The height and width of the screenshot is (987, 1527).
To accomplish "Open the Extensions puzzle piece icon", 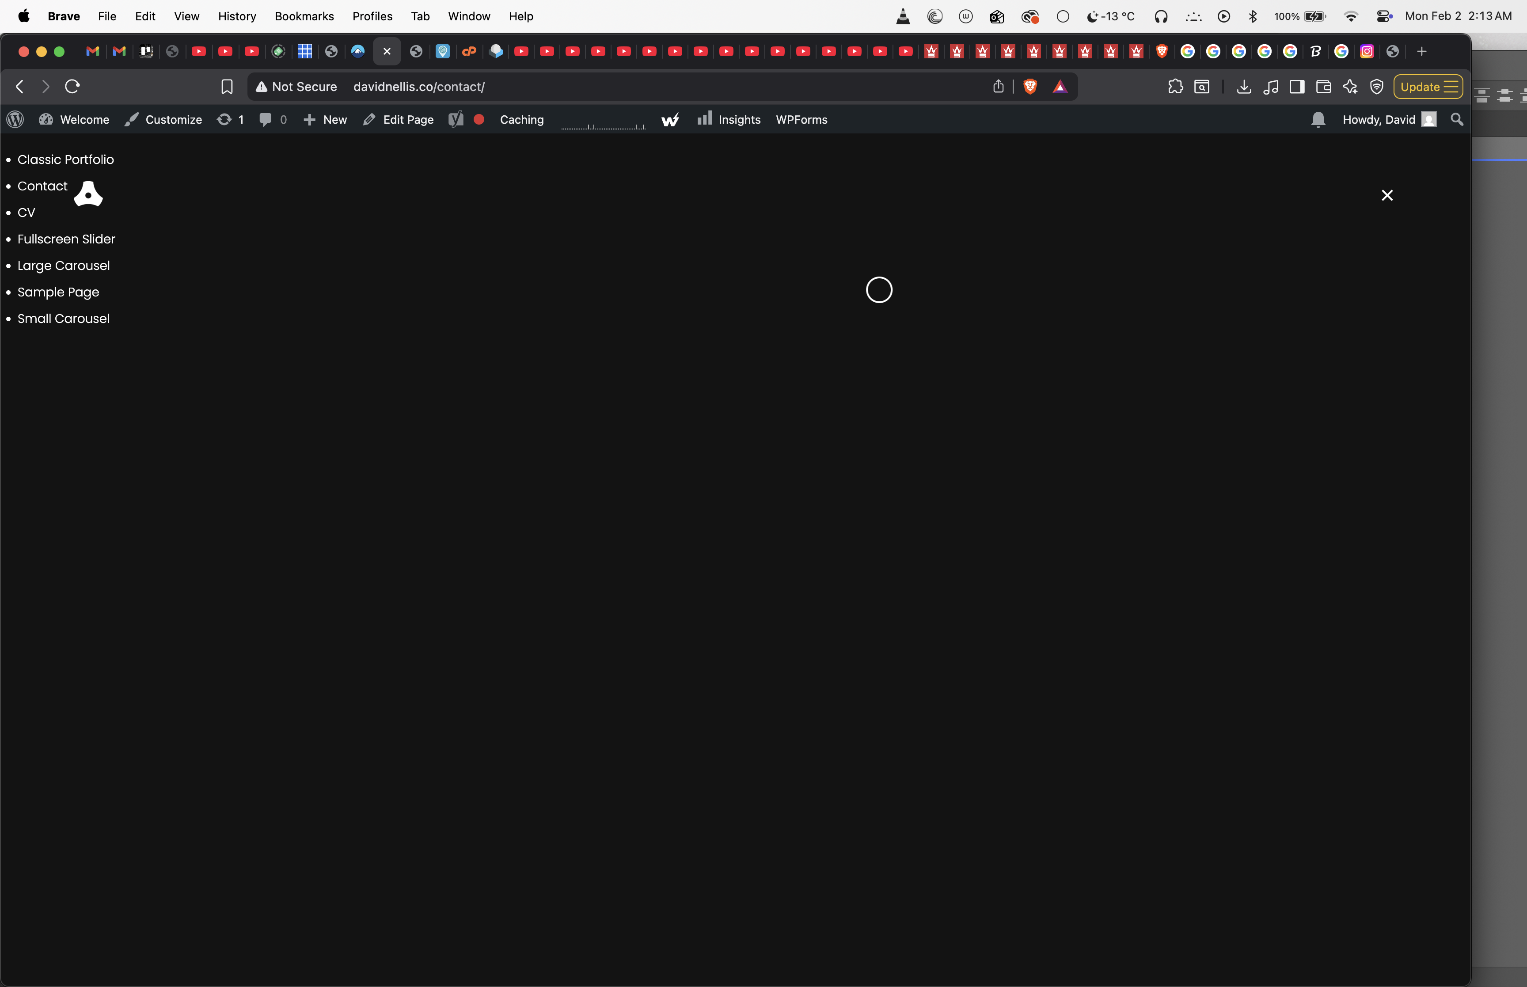I will click(x=1175, y=87).
